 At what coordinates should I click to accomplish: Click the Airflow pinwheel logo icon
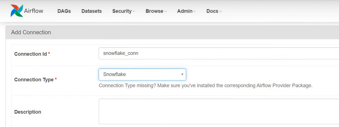[x=17, y=11]
